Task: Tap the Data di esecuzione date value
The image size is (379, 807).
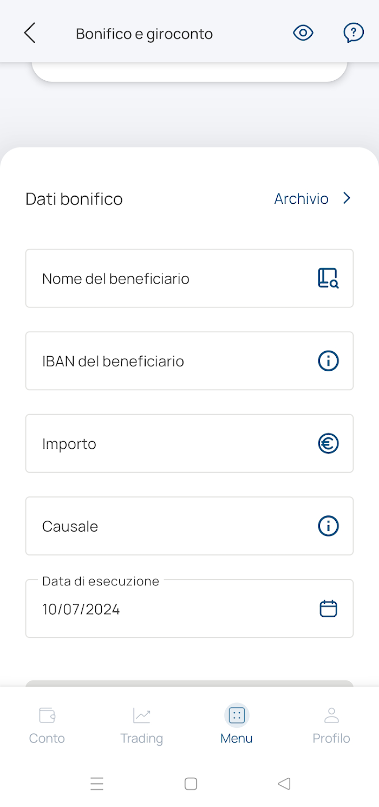Action: (81, 610)
